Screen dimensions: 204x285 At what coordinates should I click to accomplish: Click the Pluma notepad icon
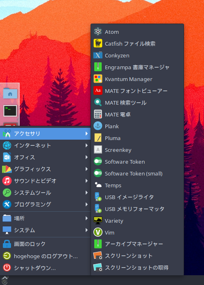[98, 138]
